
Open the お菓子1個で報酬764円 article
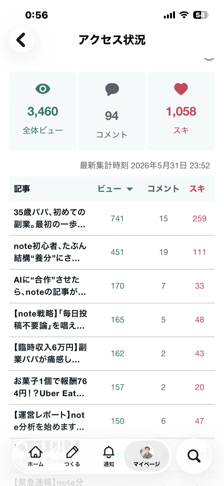[x=112, y=387]
